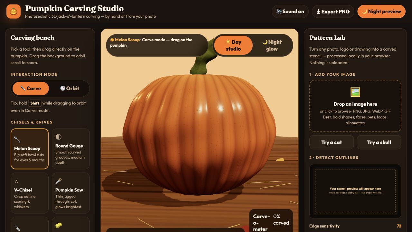This screenshot has width=412, height=232.
Task: Choose Day studio lighting
Action: tap(233, 45)
